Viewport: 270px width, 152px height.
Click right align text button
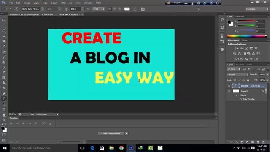[x=119, y=9]
